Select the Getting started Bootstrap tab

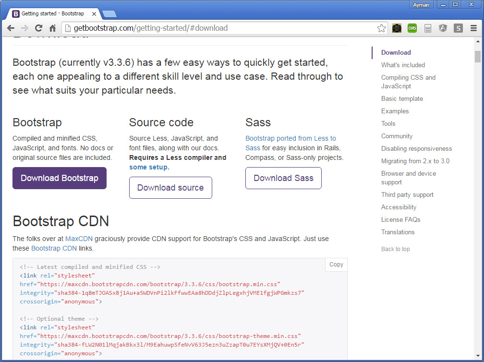(52, 13)
